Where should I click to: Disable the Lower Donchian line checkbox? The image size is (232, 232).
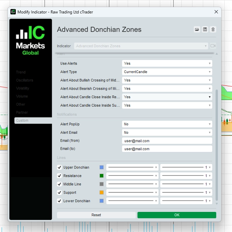(x=60, y=201)
